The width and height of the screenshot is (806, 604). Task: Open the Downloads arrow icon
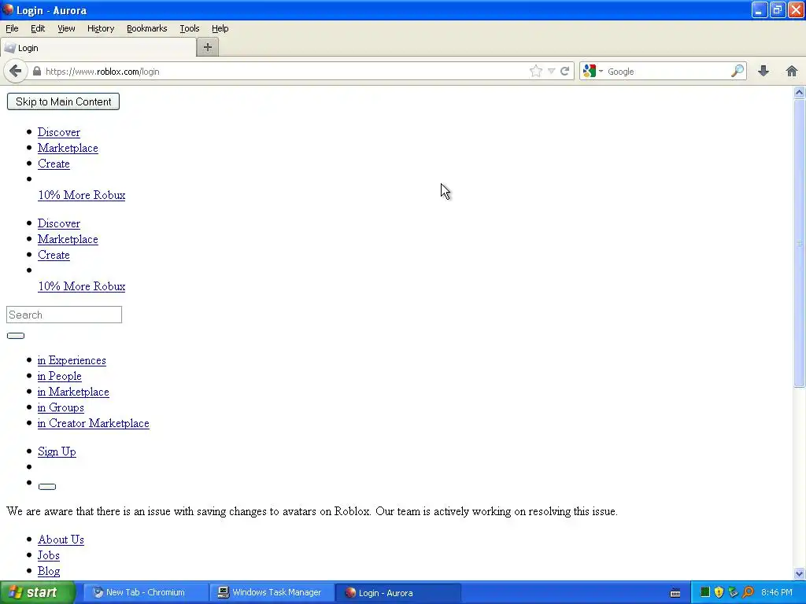(x=763, y=71)
